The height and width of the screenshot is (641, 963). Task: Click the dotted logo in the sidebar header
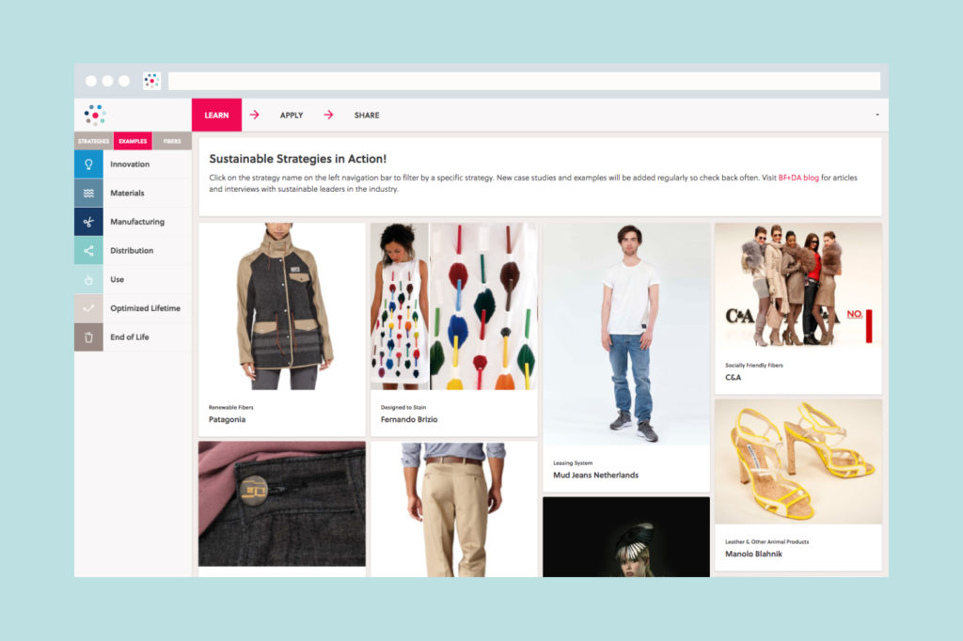tap(95, 115)
